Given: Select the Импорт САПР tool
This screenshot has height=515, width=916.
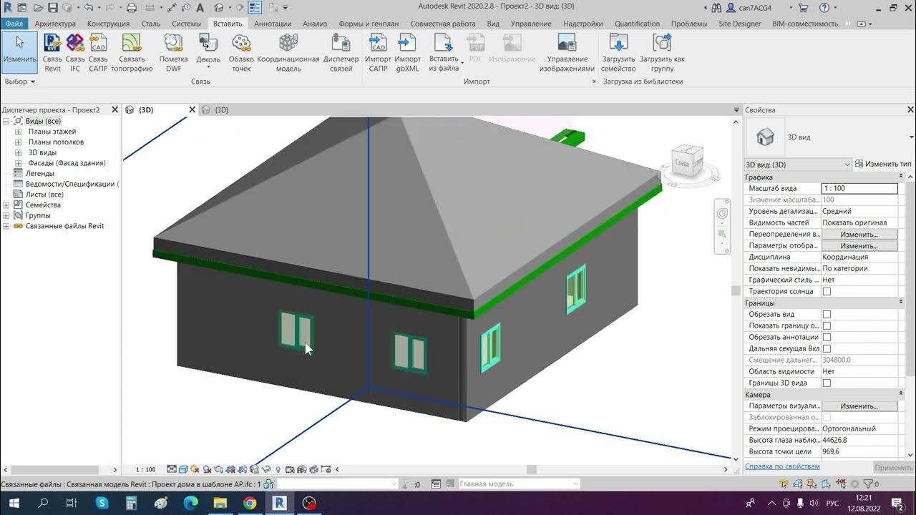Looking at the screenshot, I should point(378,53).
